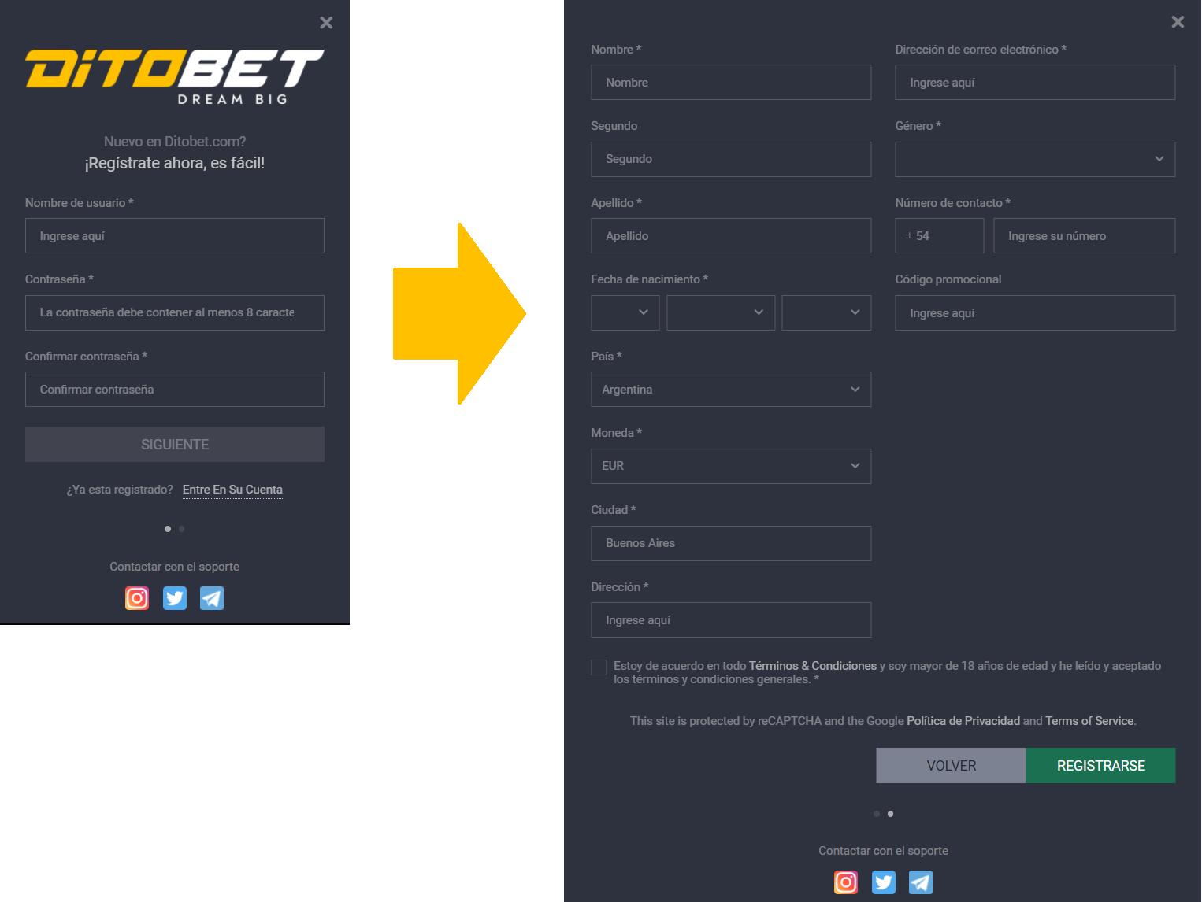This screenshot has width=1202, height=902.
Task: Focus the Contraseña field
Action: tap(175, 312)
